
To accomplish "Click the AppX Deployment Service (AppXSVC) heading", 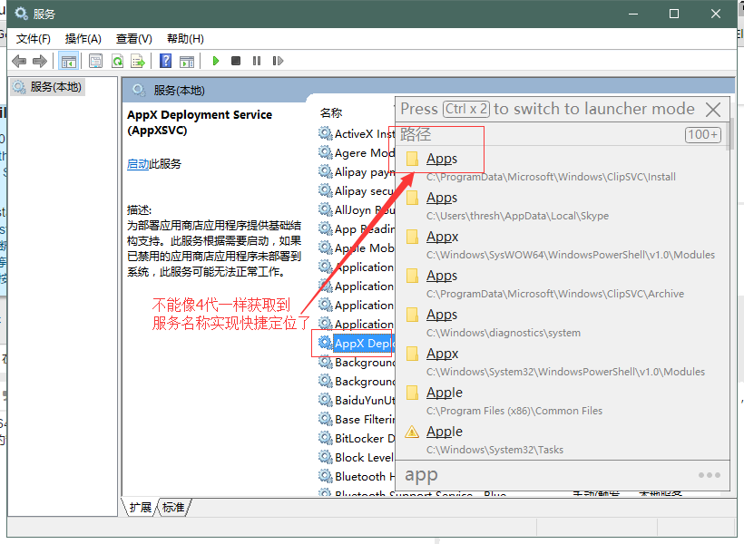I will tap(200, 122).
